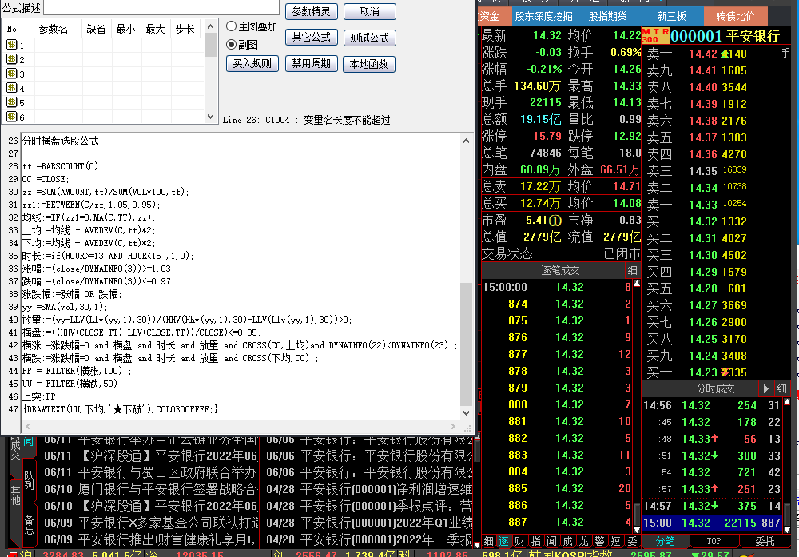Select the 转债比价 tab
799x557 pixels.
point(735,16)
